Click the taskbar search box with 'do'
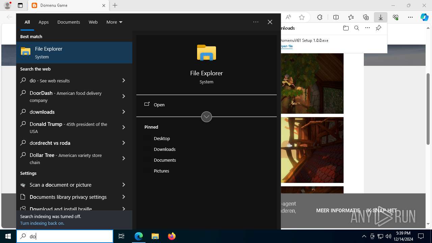The width and height of the screenshot is (432, 243). pyautogui.click(x=65, y=236)
